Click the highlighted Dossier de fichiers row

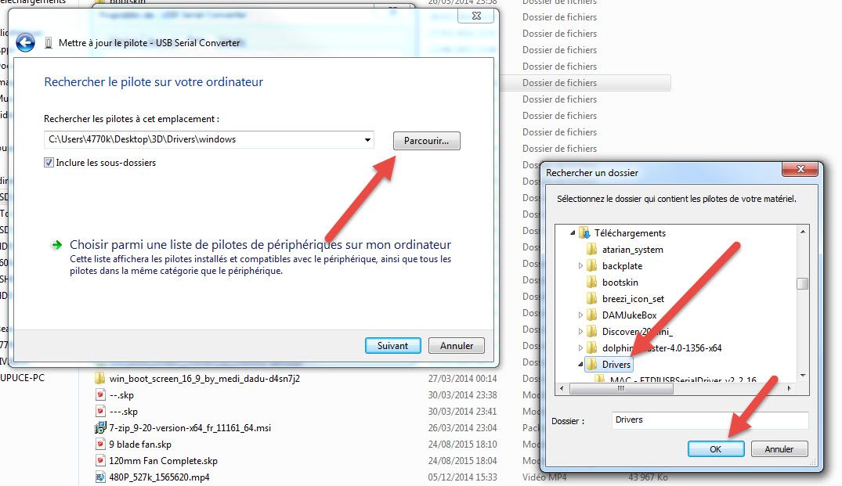[585, 83]
